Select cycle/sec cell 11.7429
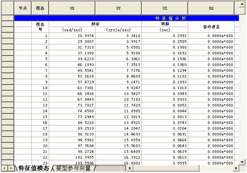This screenshot has width=247, height=173. click(118, 105)
